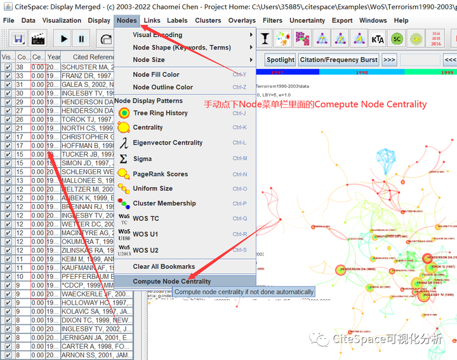Uncheck visibility for SCHUSTER MA row
Screen dimensions: 457x360
point(8,67)
